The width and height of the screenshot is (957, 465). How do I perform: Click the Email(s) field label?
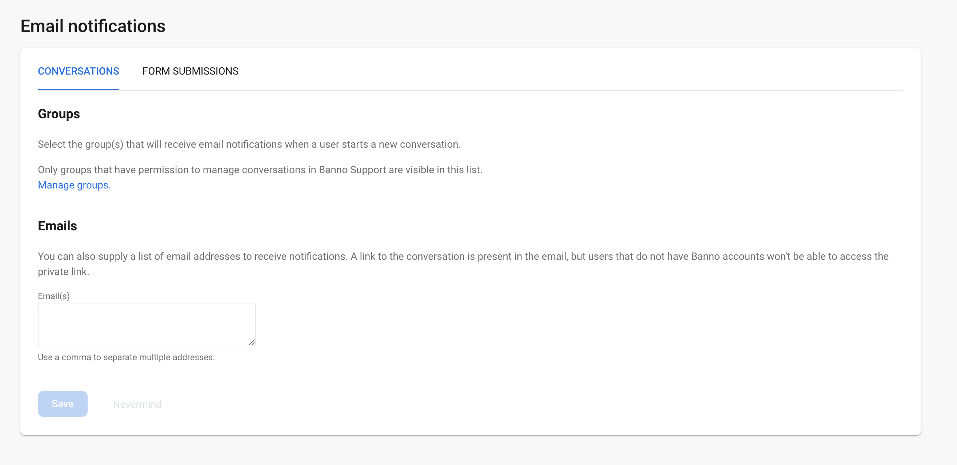pyautogui.click(x=53, y=296)
